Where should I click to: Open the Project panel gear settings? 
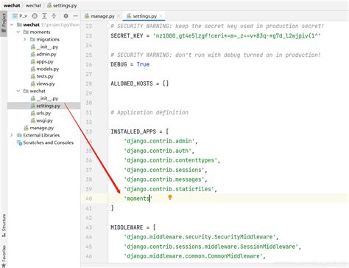tap(66, 16)
